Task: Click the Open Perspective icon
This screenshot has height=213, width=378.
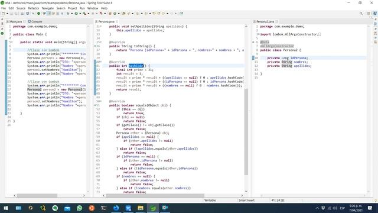Action: [x=369, y=14]
